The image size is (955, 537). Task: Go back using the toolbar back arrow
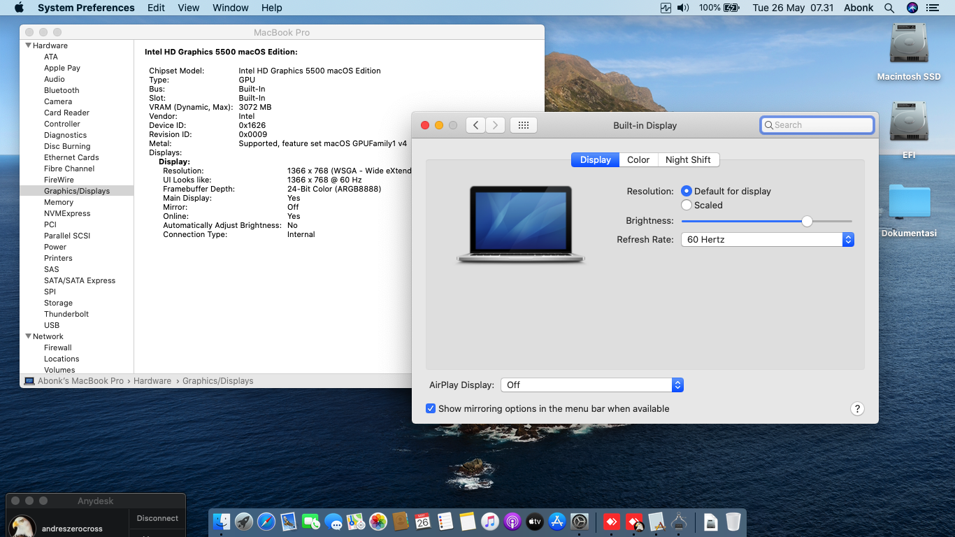475,125
